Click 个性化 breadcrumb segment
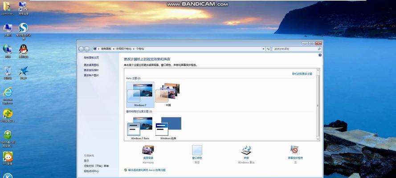Screen dimensions: 396x178 click(140, 49)
